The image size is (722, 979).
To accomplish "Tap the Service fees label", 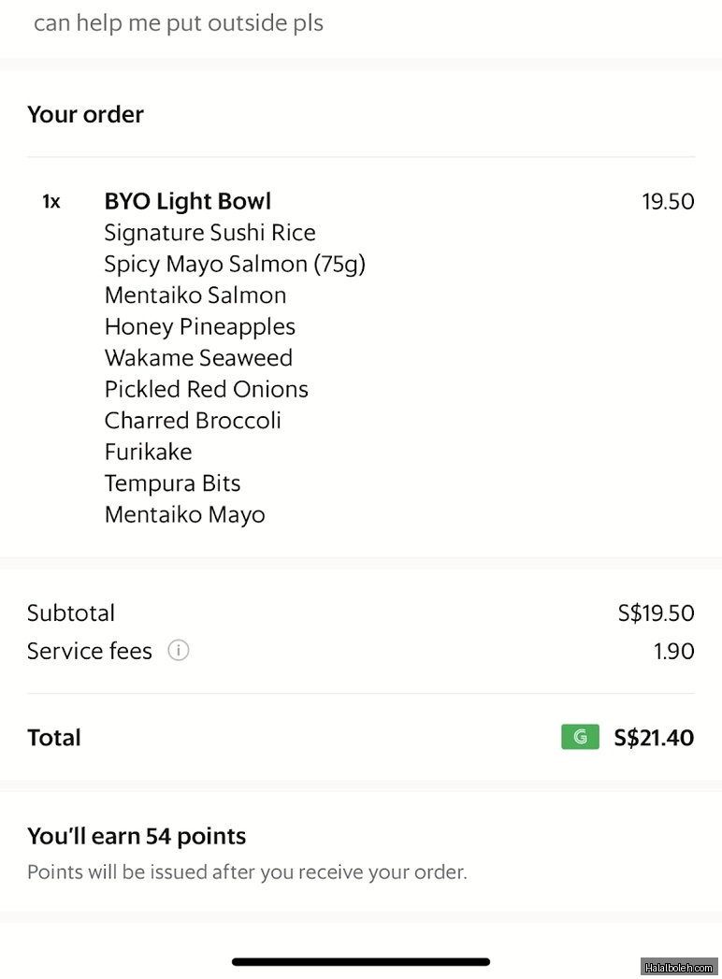I will click(x=89, y=651).
